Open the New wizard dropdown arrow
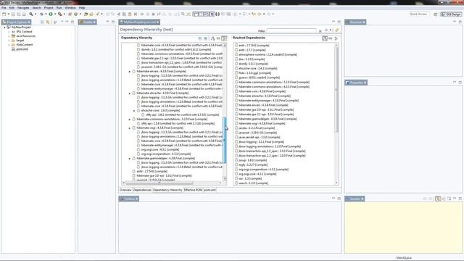The image size is (464, 261). click(x=8, y=14)
